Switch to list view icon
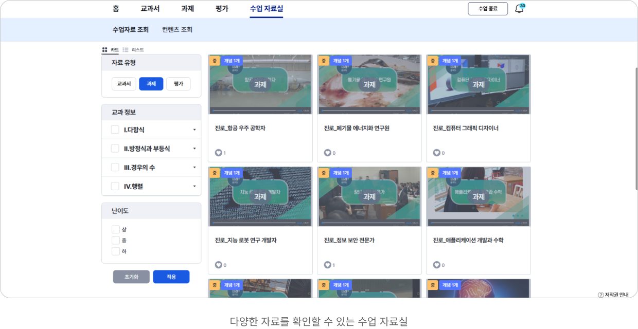 tap(126, 50)
